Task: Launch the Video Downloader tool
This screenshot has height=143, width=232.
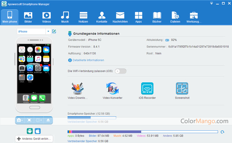Action: coord(78,91)
